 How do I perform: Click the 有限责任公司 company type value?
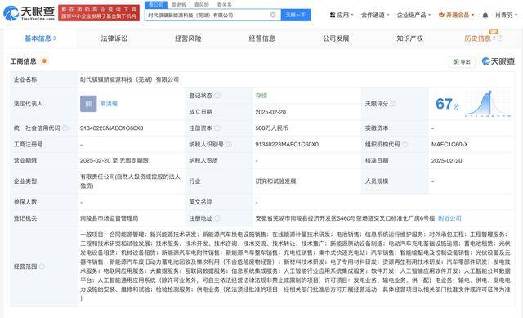(x=130, y=181)
